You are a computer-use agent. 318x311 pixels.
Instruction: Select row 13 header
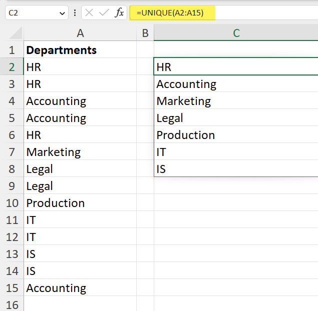tap(12, 254)
